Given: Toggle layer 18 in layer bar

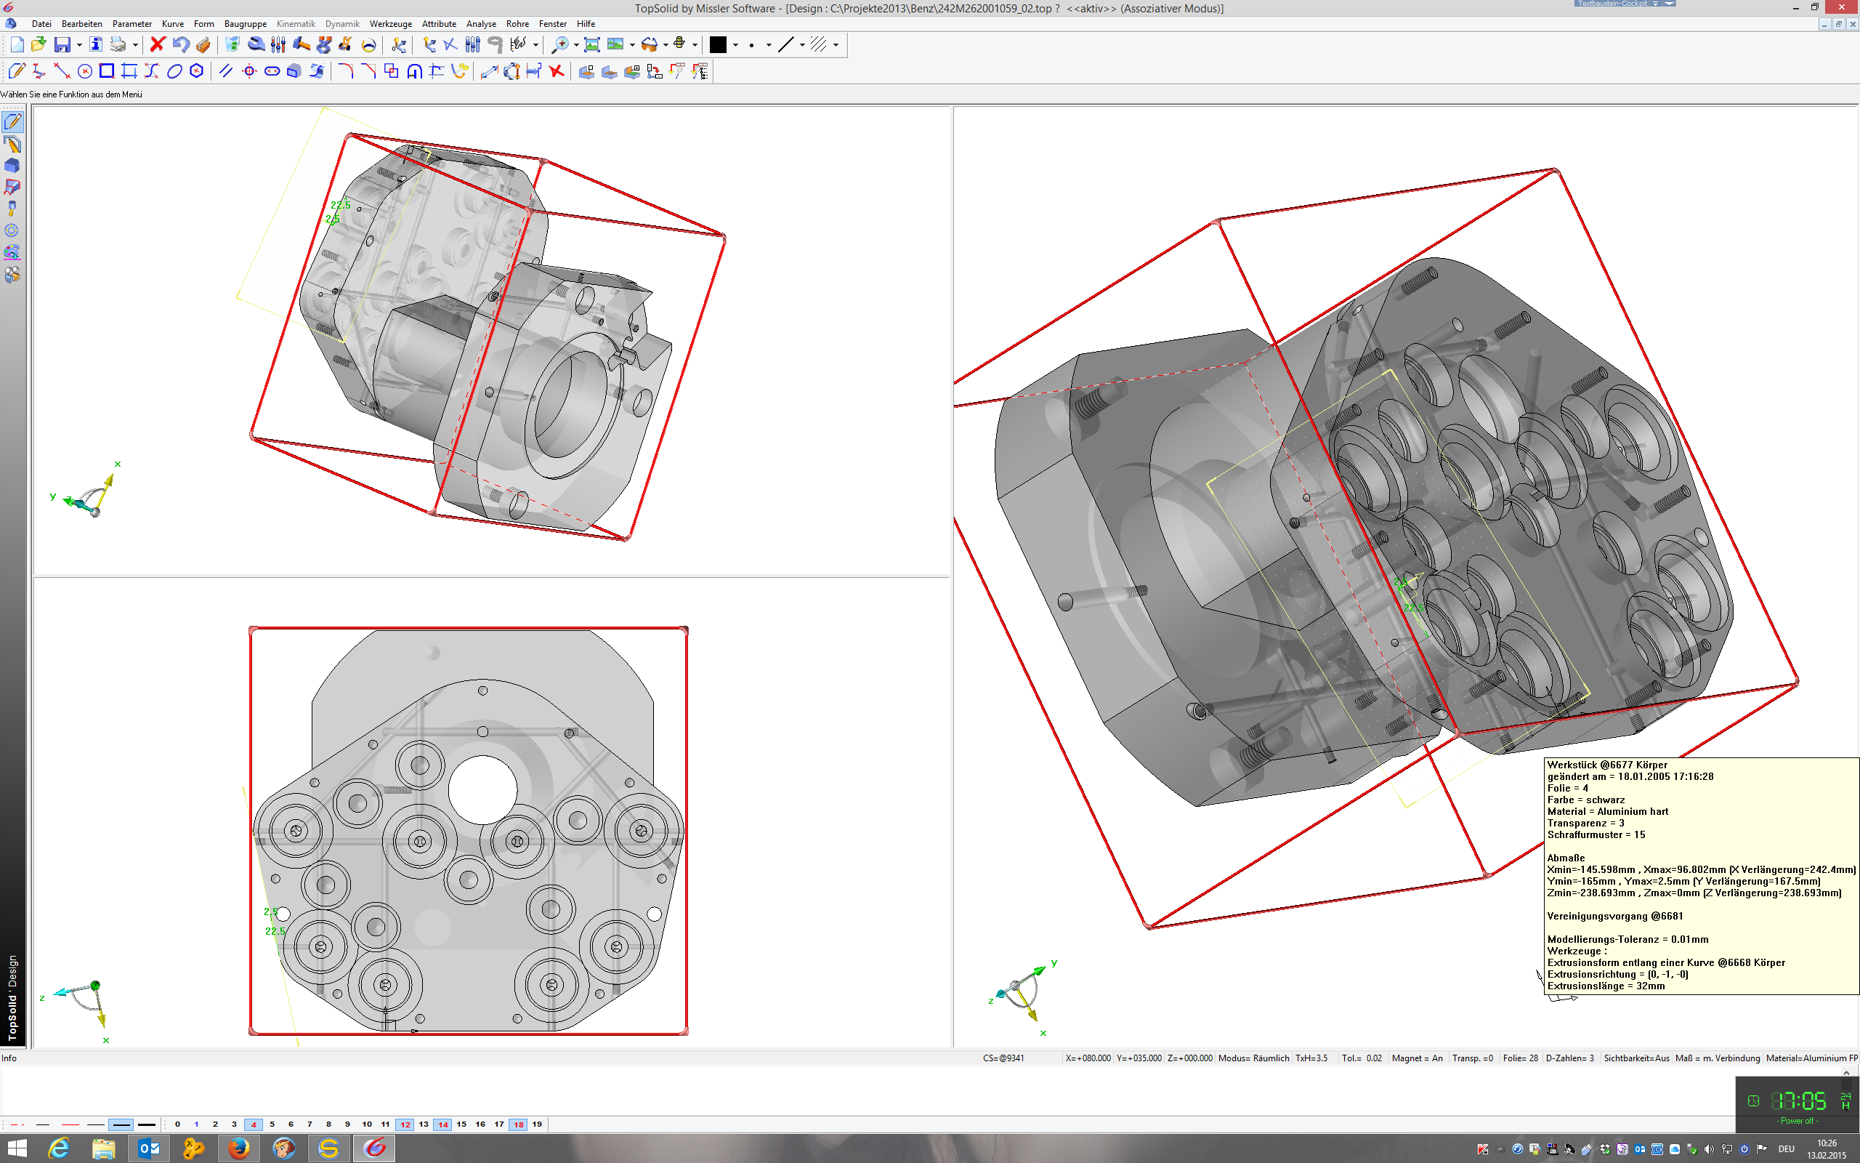Looking at the screenshot, I should [518, 1124].
